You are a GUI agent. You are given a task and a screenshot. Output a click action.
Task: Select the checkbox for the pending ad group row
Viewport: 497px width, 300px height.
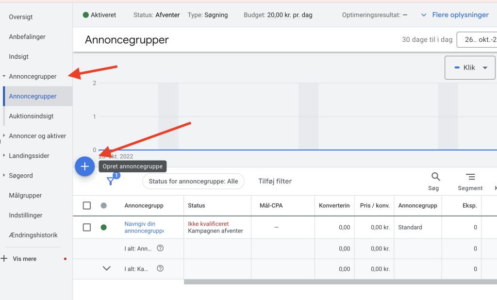coord(86,227)
